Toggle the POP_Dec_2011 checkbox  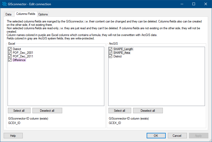click(x=10, y=56)
